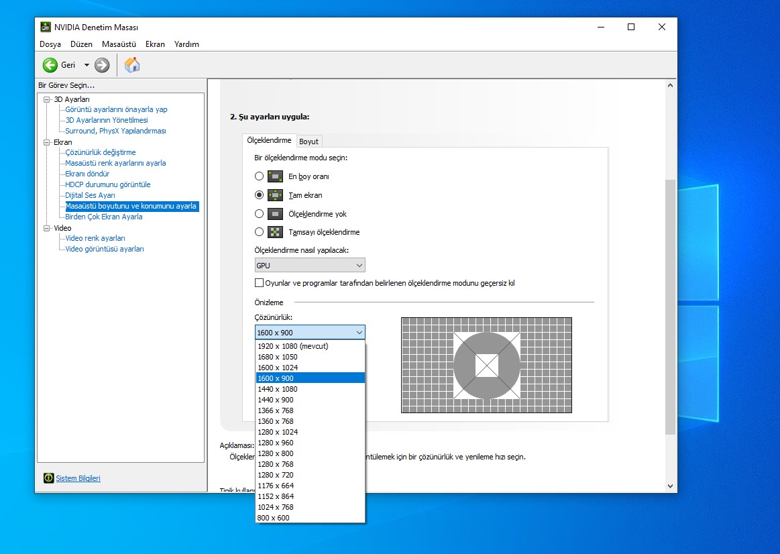Image resolution: width=780 pixels, height=554 pixels.
Task: Open the Ekran menu
Action: click(155, 44)
